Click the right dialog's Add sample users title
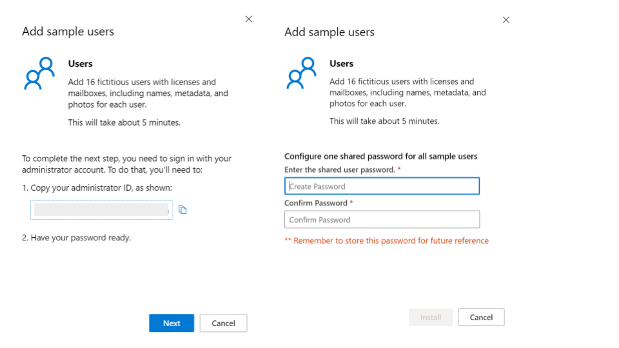Image resolution: width=619 pixels, height=348 pixels. coord(329,32)
